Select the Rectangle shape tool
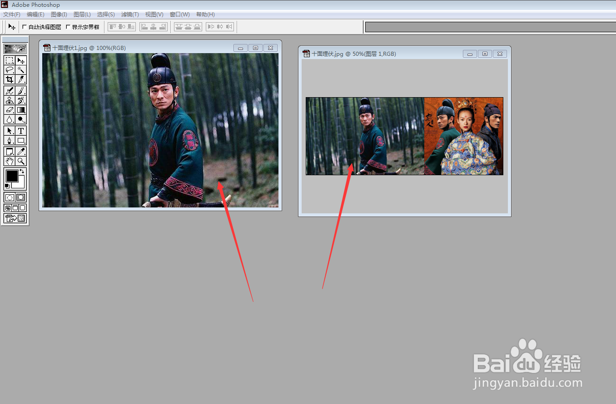This screenshot has width=616, height=404. [x=21, y=140]
